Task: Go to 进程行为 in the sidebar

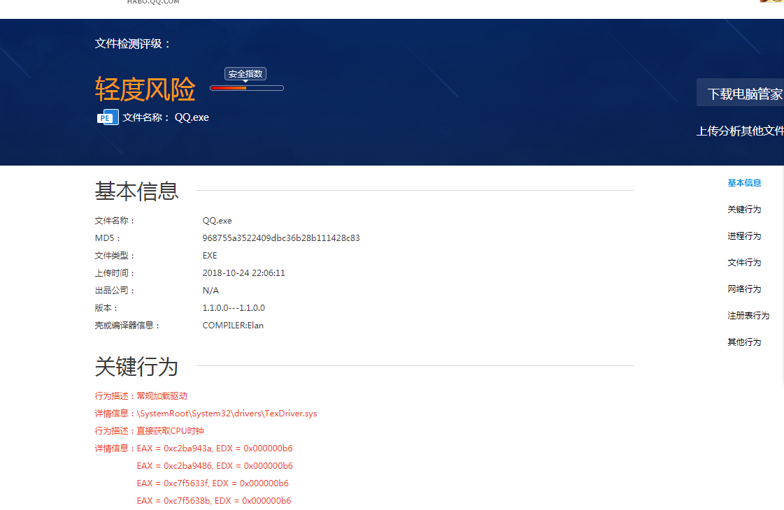Action: point(744,236)
